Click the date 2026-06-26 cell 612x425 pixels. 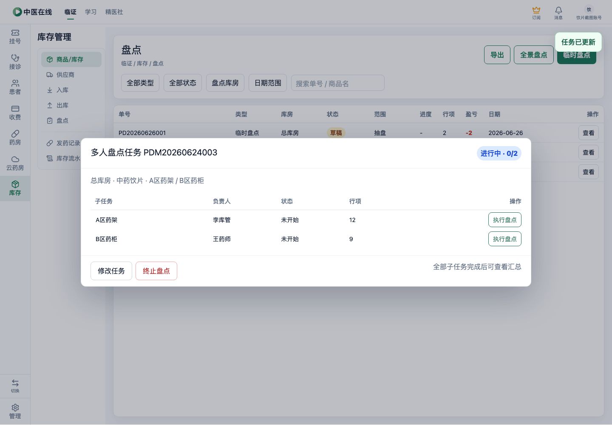[x=506, y=133]
